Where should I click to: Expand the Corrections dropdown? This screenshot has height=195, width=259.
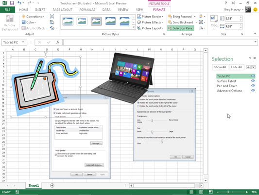(33, 17)
